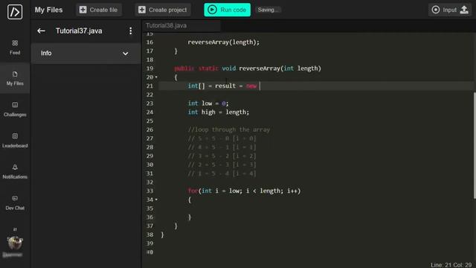The width and height of the screenshot is (476, 268).
Task: Click the '//loop through the array' comment
Action: (229, 130)
